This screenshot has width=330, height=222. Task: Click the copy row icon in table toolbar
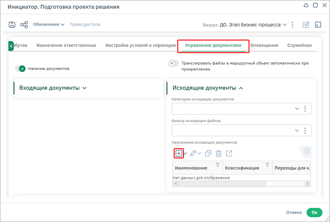pos(208,153)
